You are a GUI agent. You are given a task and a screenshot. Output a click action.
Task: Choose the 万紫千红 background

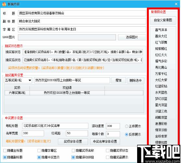click(161, 74)
